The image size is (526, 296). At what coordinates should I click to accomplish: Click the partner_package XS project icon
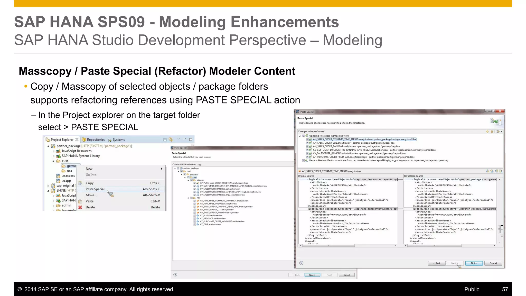click(53, 146)
